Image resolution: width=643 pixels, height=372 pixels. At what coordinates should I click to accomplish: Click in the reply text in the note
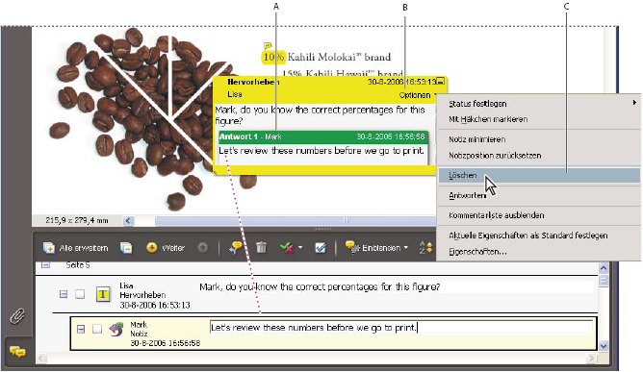coord(321,151)
